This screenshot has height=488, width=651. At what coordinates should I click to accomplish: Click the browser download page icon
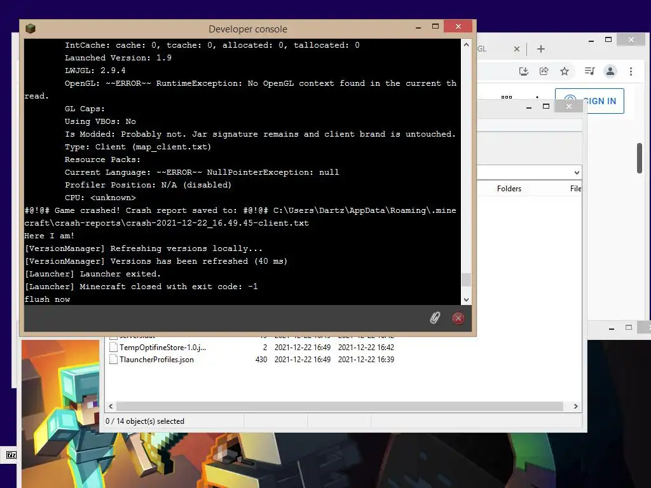(524, 71)
